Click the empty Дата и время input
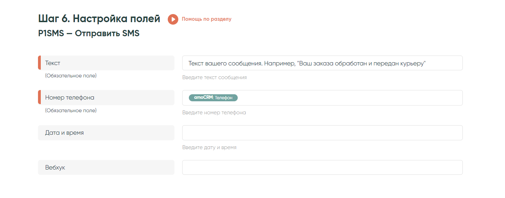 (x=322, y=133)
